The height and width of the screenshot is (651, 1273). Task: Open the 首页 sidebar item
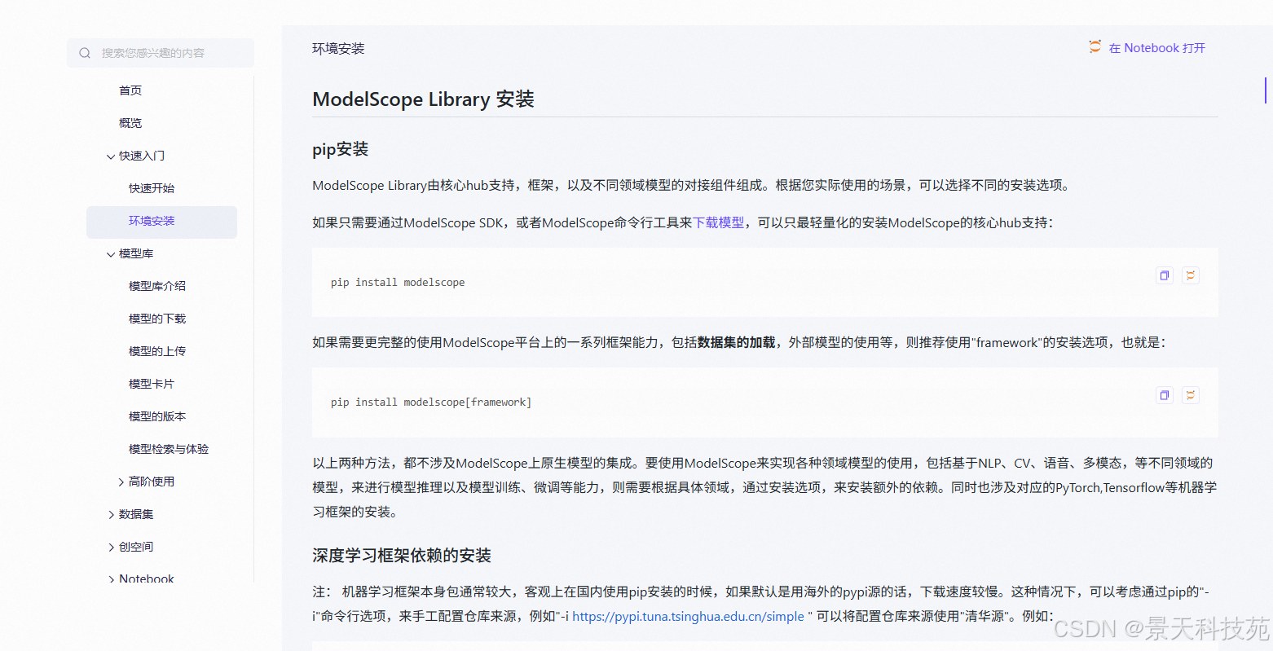point(130,90)
